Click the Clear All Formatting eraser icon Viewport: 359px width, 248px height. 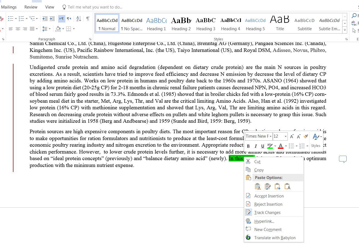(x=2, y=19)
